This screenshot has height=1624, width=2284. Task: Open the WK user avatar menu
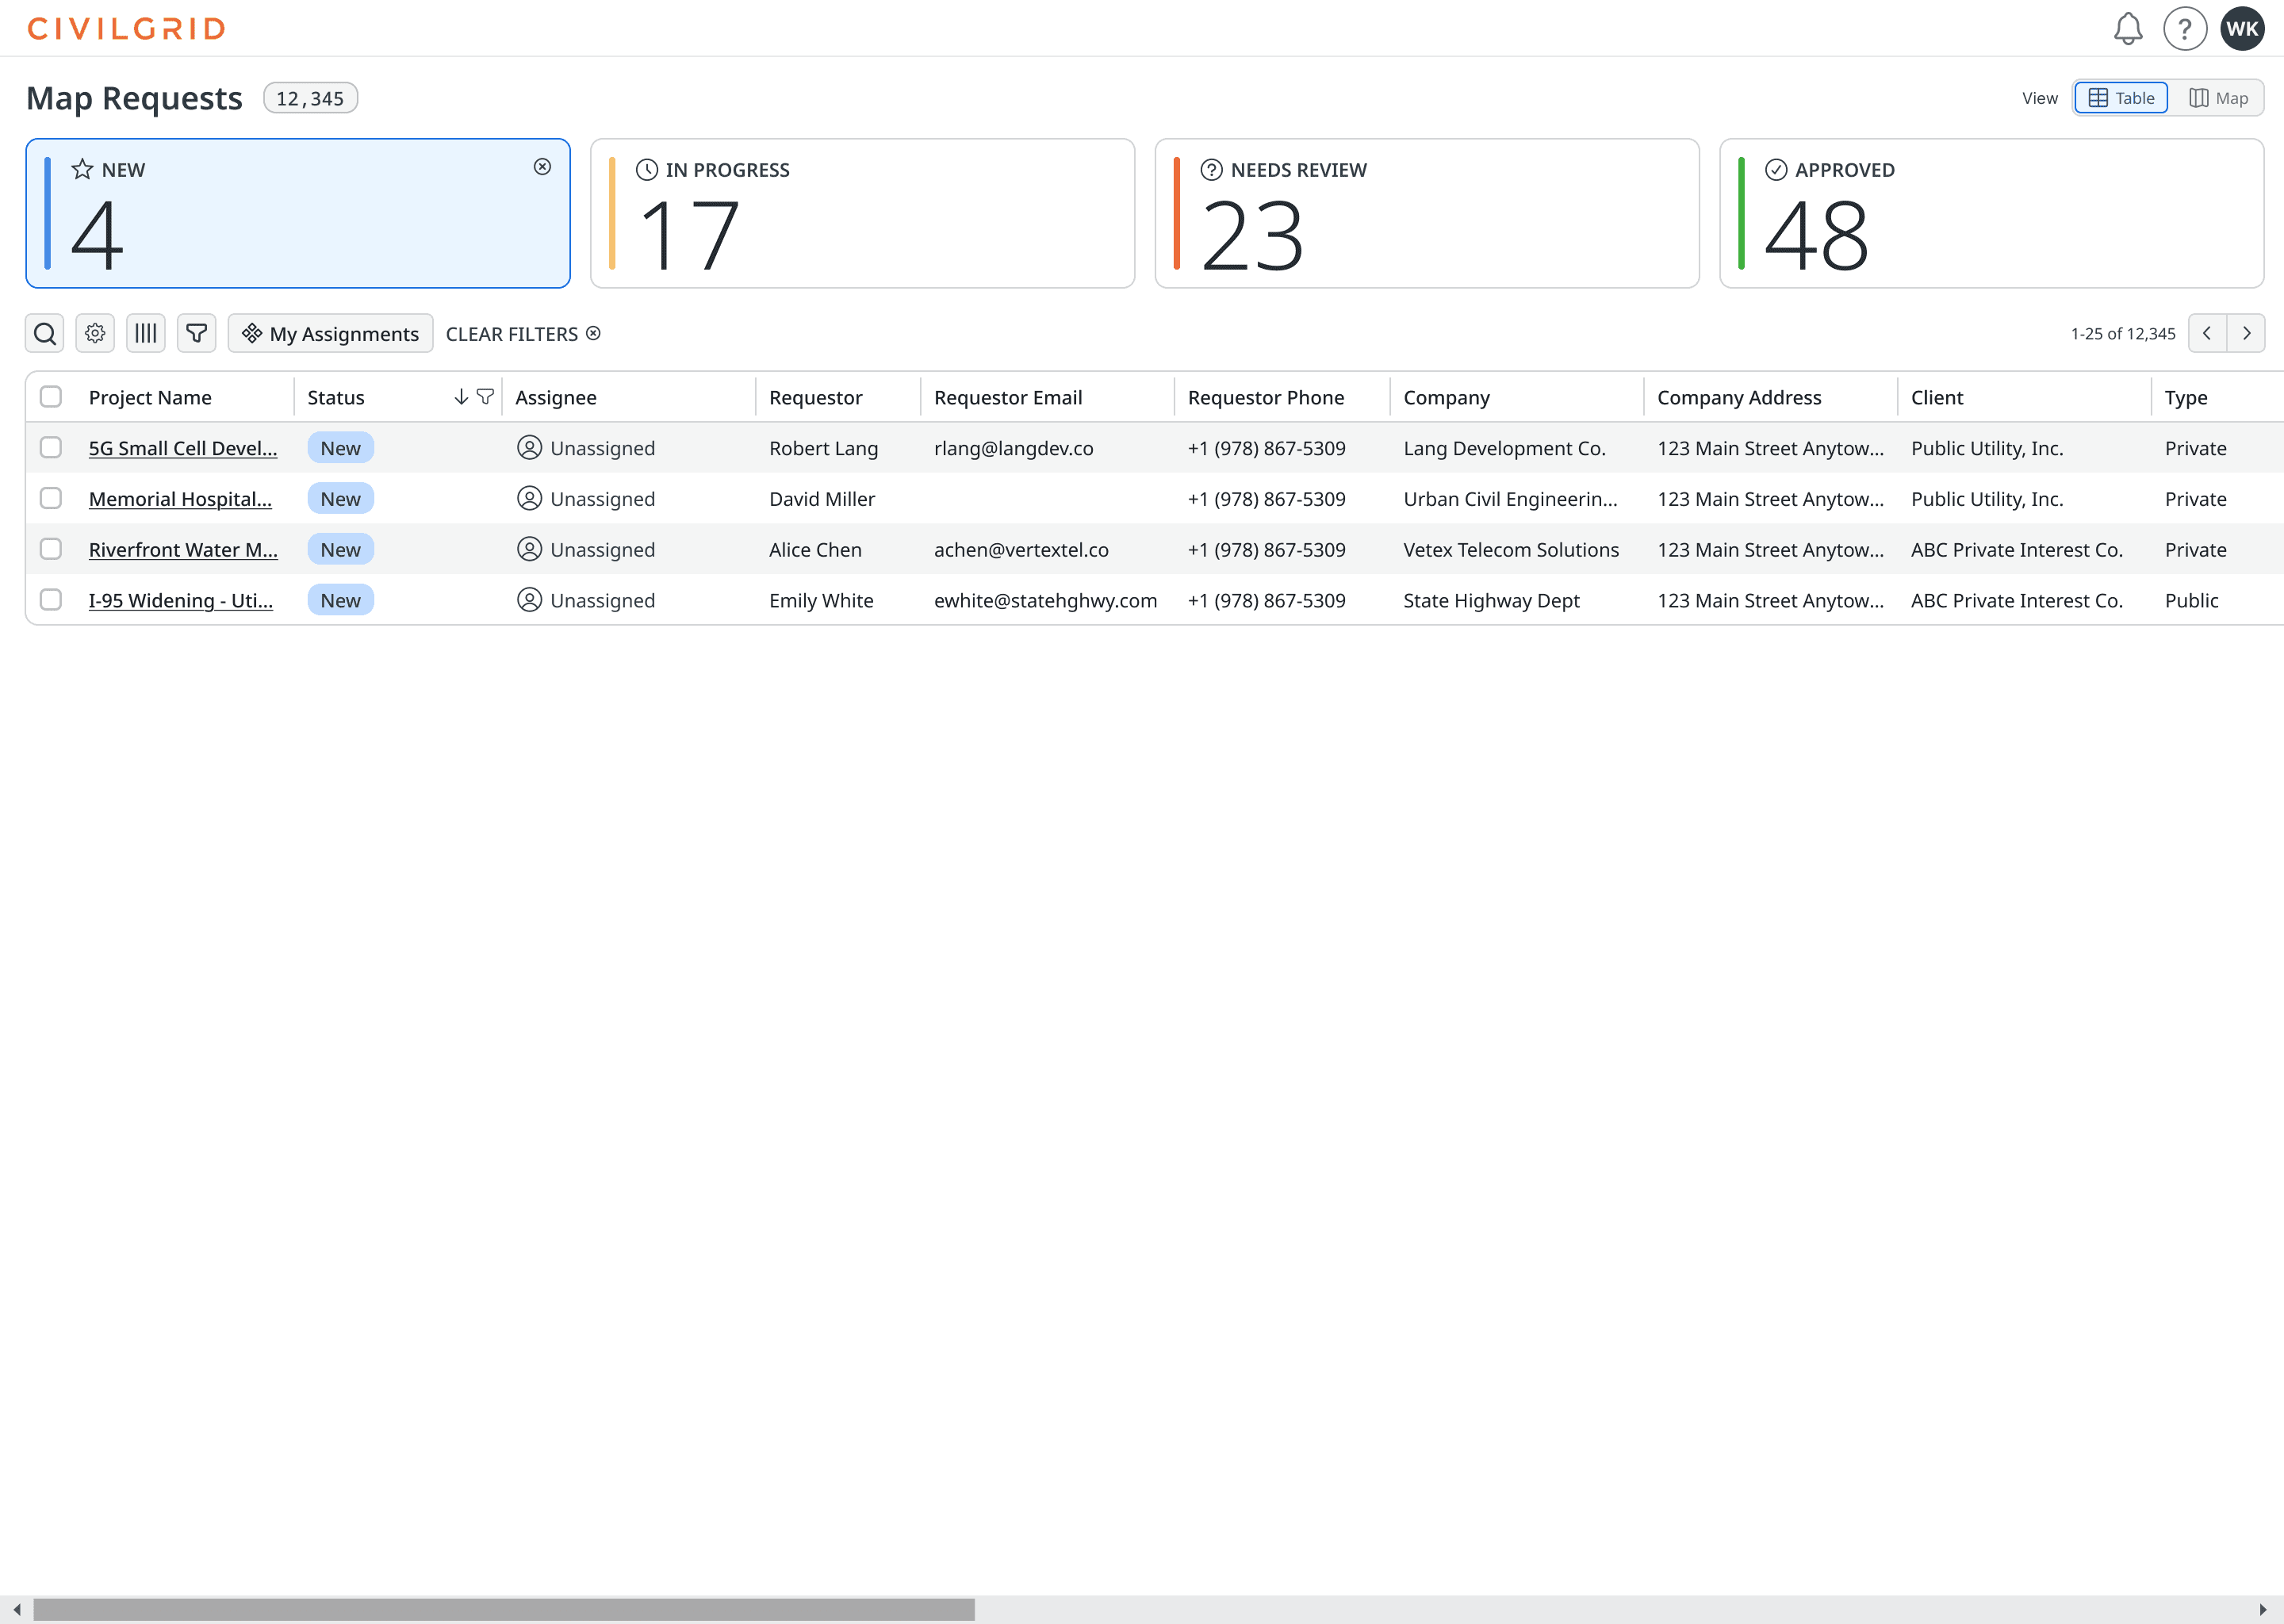coord(2242,29)
